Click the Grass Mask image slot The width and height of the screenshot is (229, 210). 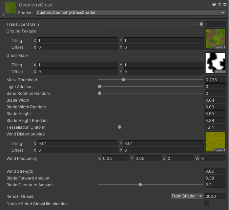215,63
